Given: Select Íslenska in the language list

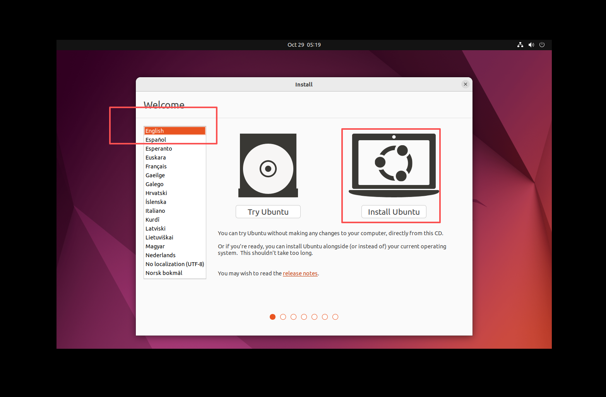Looking at the screenshot, I should pos(175,202).
